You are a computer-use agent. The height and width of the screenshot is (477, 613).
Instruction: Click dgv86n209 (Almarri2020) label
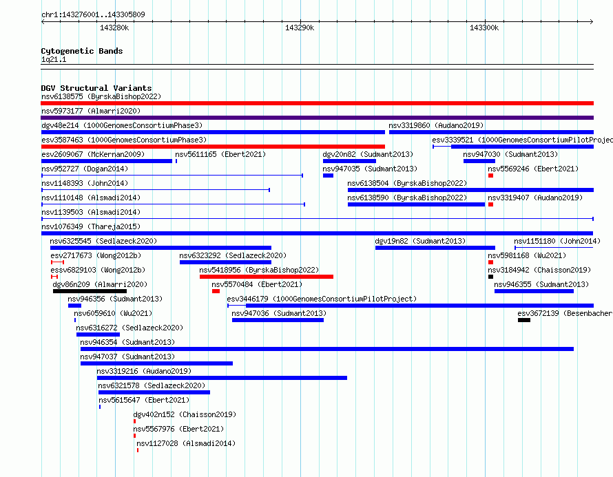click(100, 284)
